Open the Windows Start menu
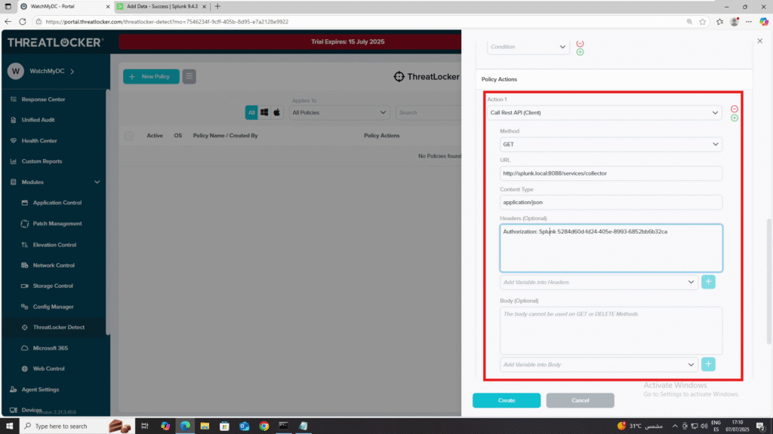Screen dimensions: 773x434 [x=9, y=426]
